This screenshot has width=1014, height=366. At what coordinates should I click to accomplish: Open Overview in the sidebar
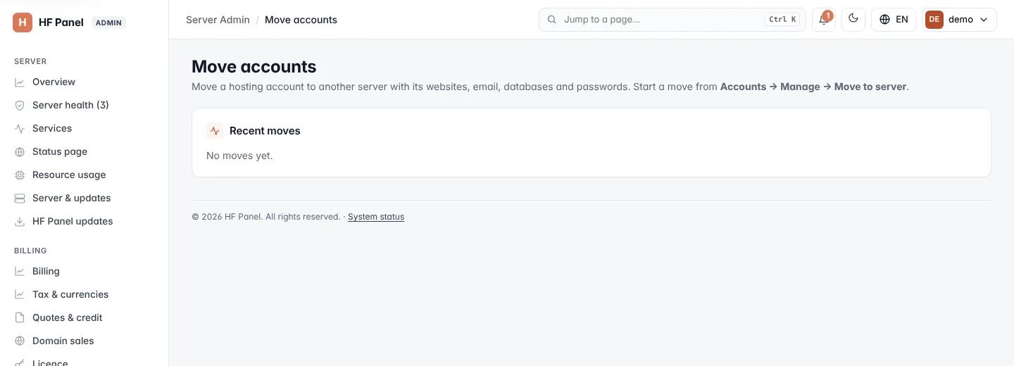coord(84,82)
